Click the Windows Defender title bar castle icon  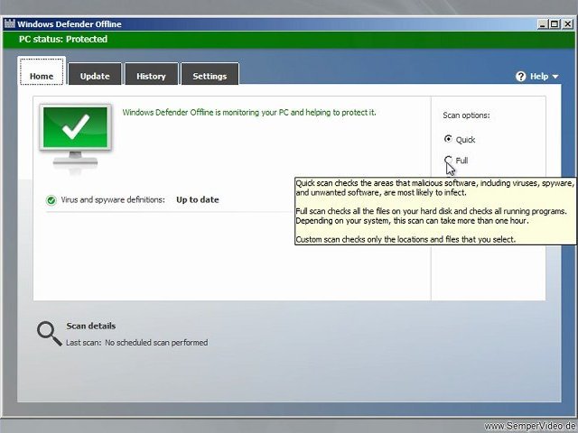pos(10,24)
